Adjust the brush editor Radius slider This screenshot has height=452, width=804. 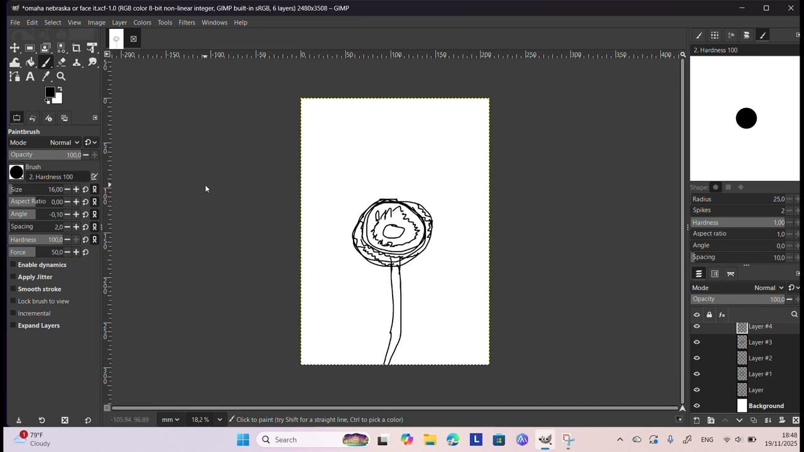click(738, 200)
